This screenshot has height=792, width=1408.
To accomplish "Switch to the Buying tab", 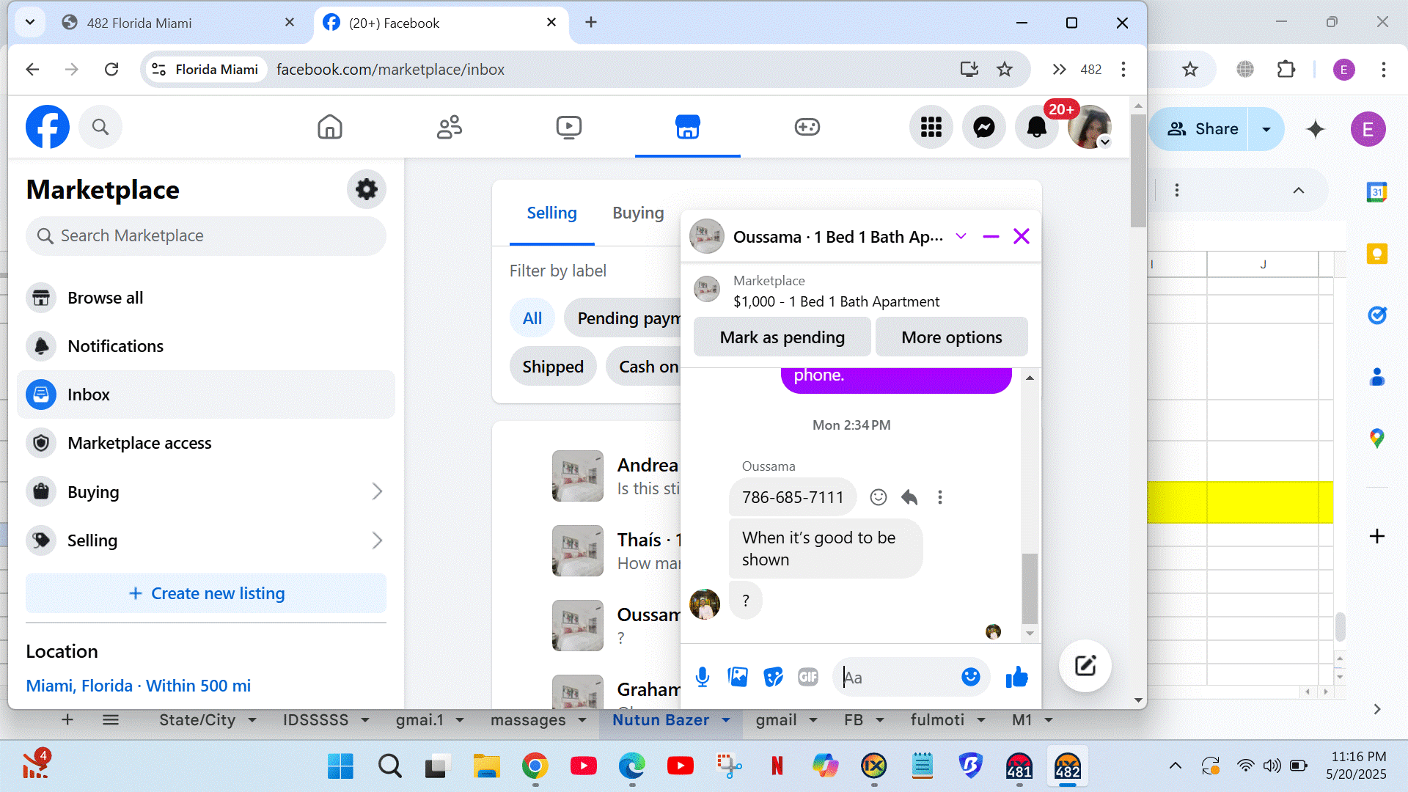I will [x=638, y=213].
